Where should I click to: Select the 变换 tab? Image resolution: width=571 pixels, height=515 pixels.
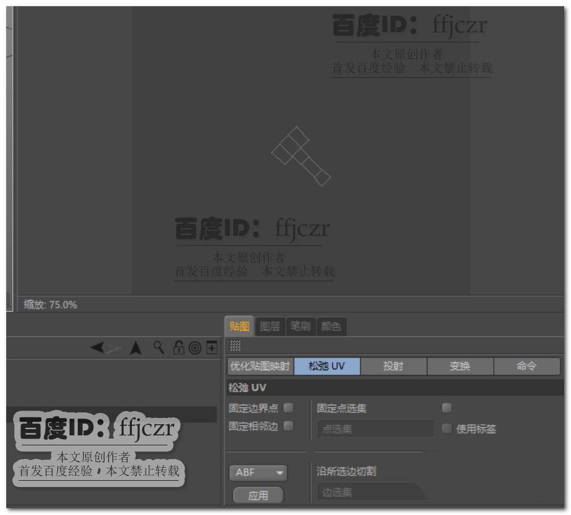tap(460, 366)
